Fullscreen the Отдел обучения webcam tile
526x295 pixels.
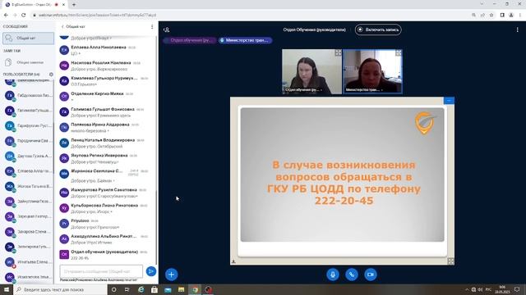tap(338, 52)
